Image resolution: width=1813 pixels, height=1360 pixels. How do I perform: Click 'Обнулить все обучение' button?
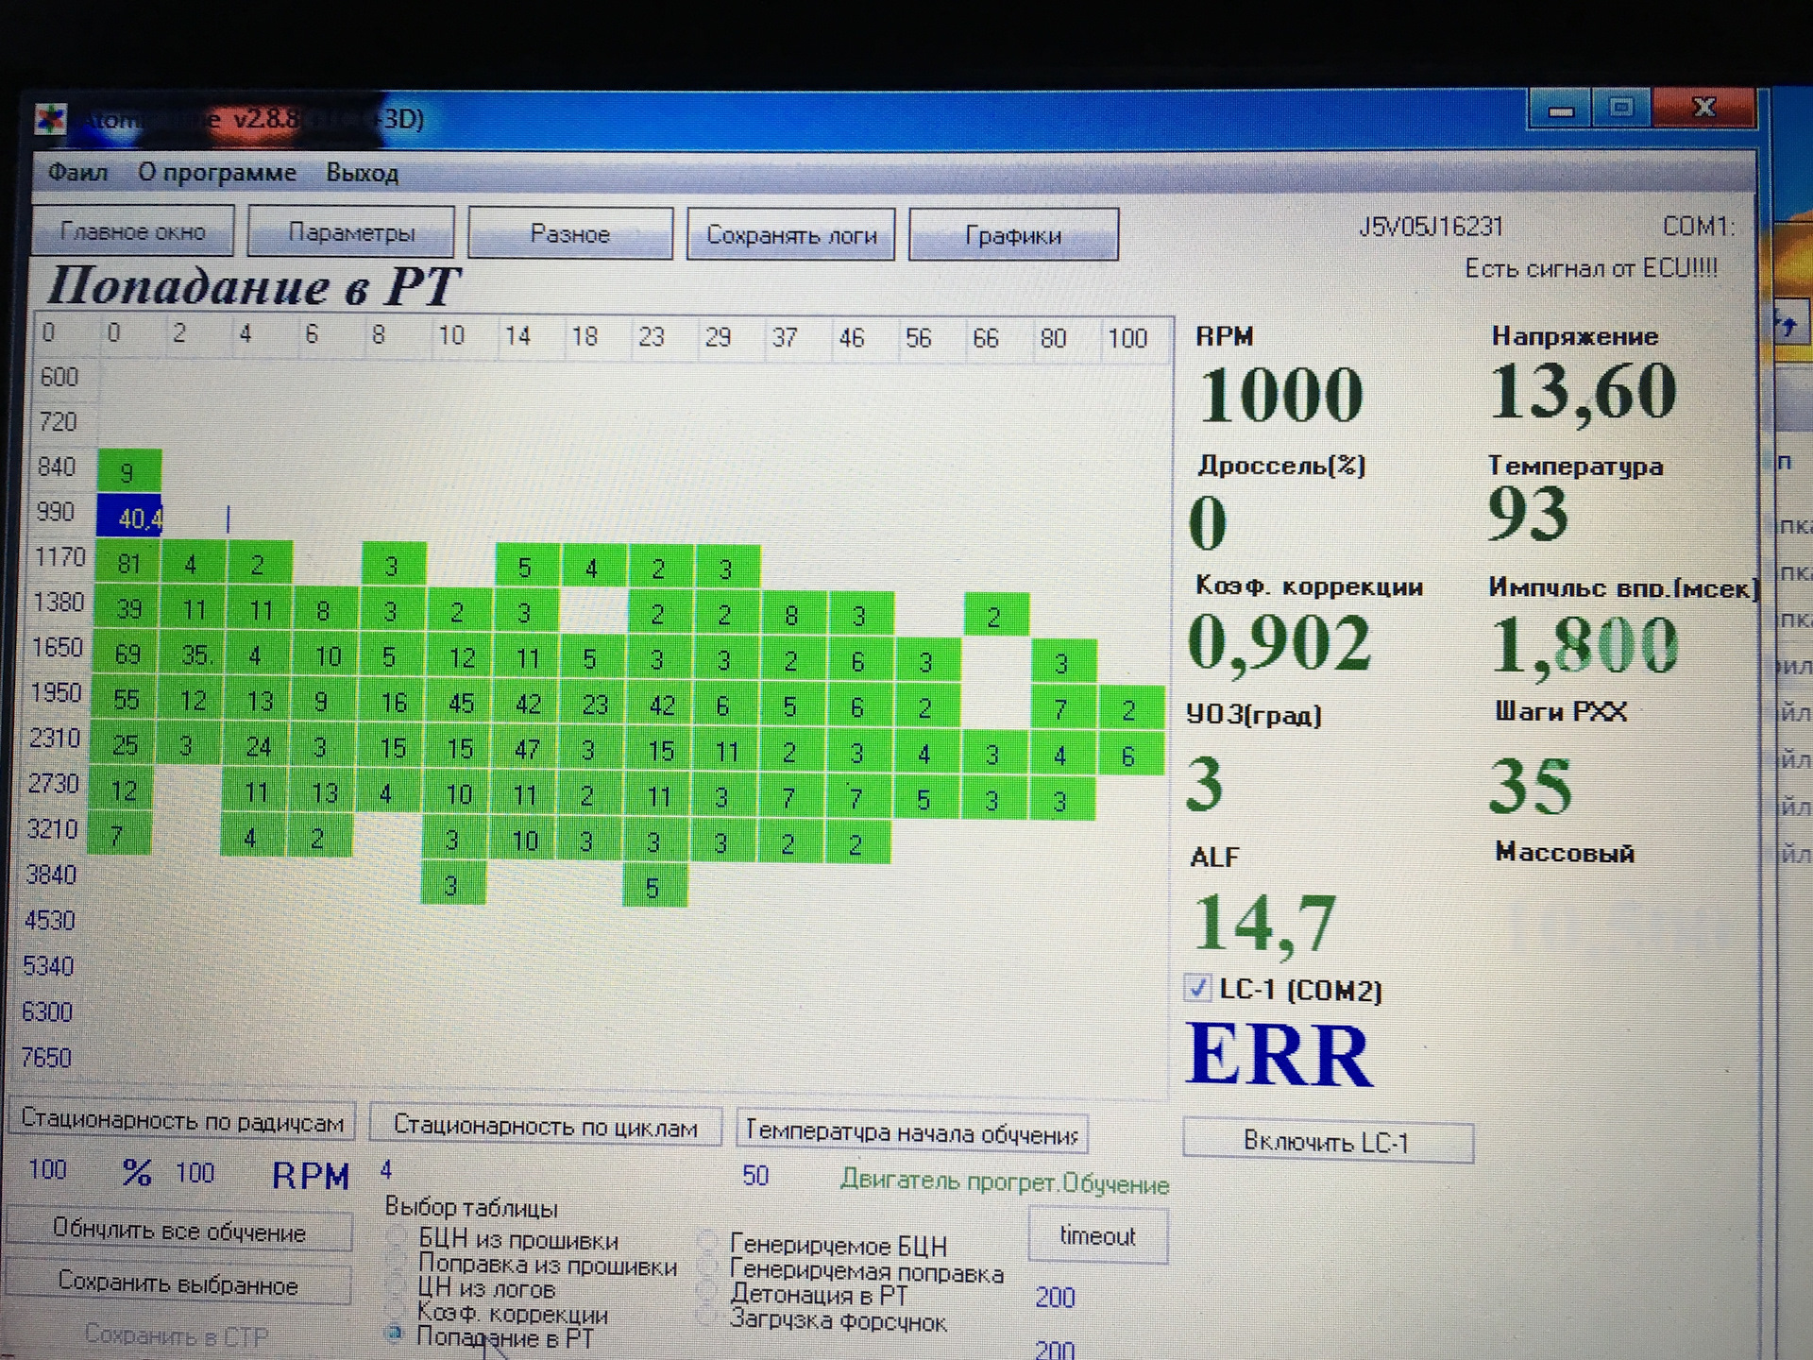click(179, 1231)
